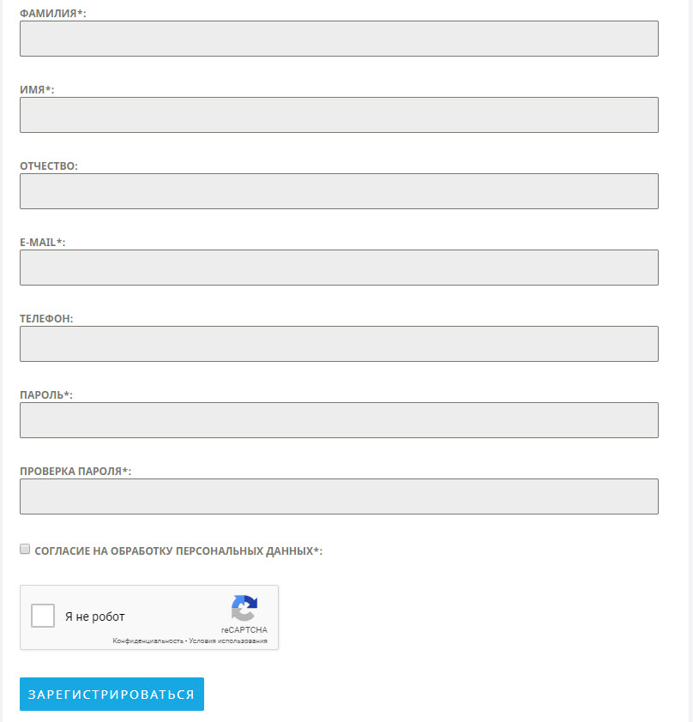Screen dimensions: 693x722
Task: Click the 'Согласие на обработку персональных данных' label
Action: coord(178,551)
